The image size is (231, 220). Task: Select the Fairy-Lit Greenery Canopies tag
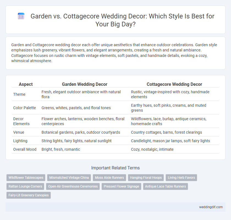point(29,195)
